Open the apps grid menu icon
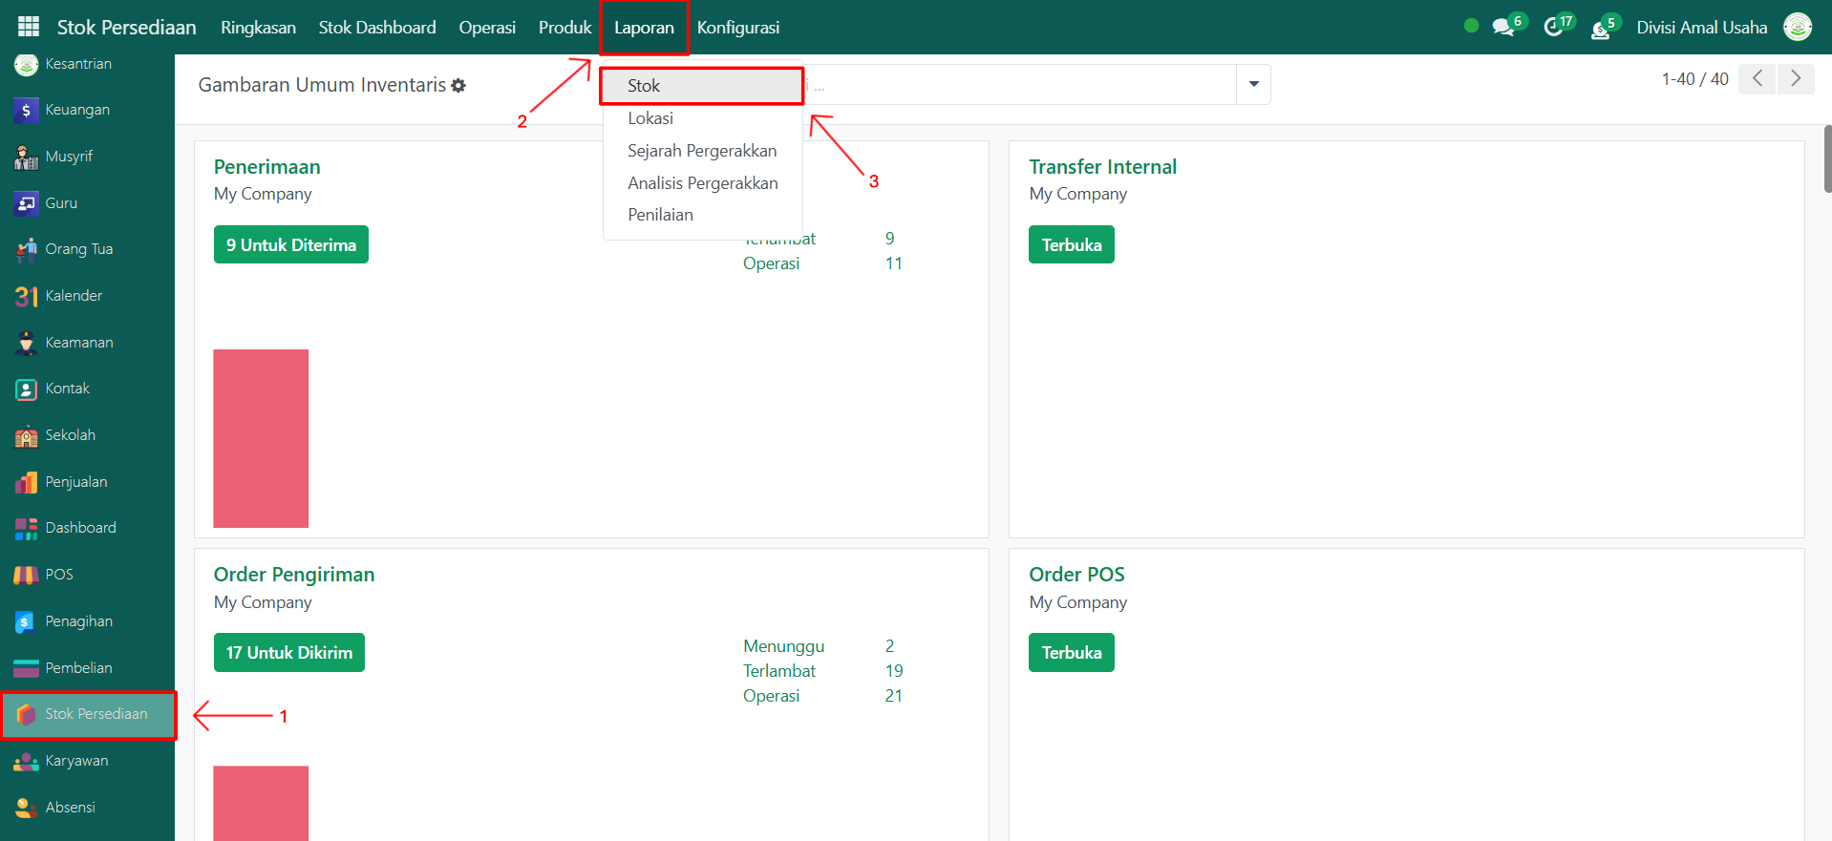 (29, 27)
